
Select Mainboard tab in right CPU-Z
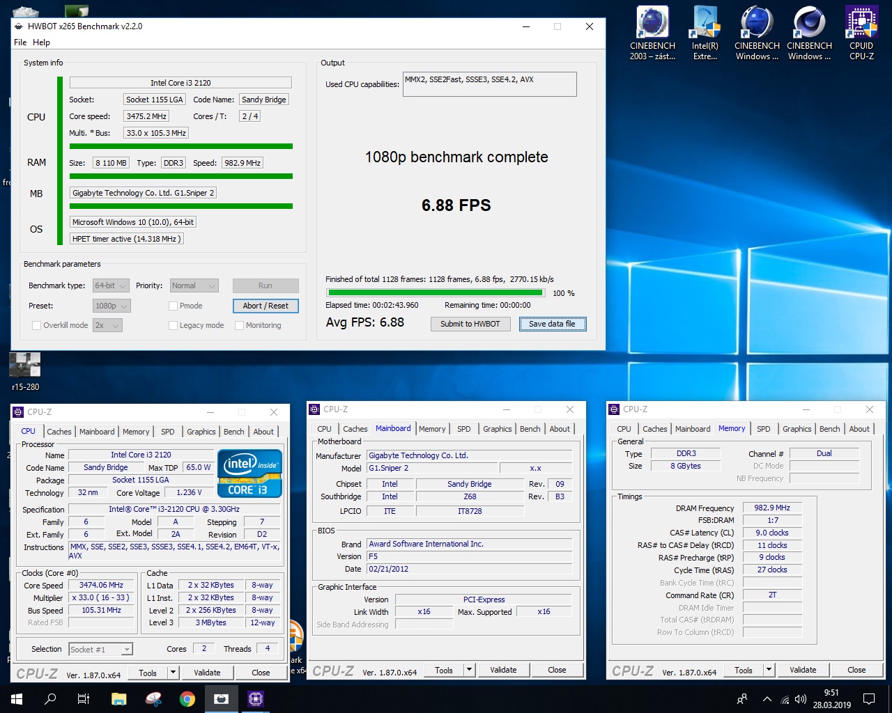pyautogui.click(x=693, y=429)
